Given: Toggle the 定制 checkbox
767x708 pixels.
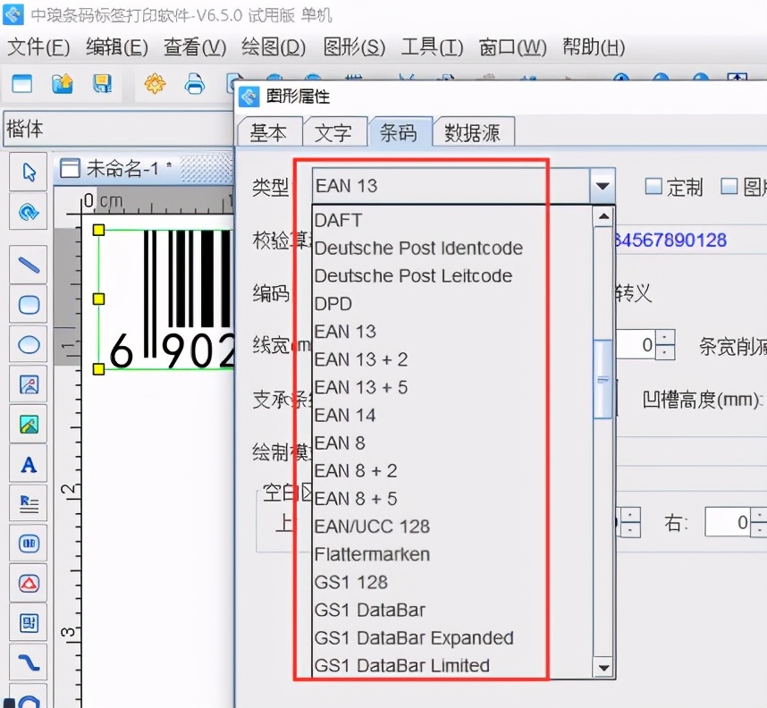Looking at the screenshot, I should coord(653,186).
